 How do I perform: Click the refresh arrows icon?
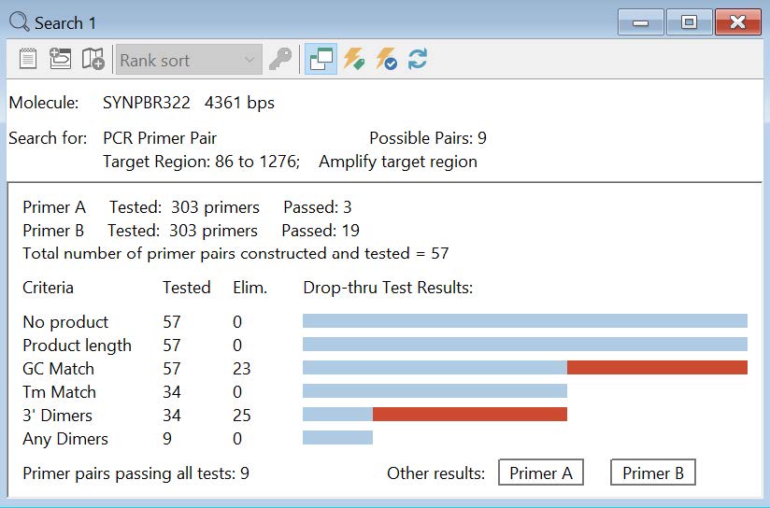click(x=418, y=60)
